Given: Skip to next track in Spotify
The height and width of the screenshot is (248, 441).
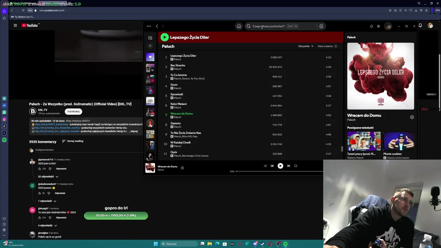Looking at the screenshot, I should click(289, 166).
